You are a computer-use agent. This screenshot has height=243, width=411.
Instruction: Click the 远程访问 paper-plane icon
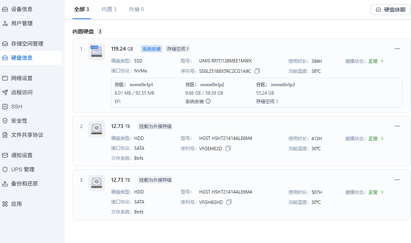[5, 92]
